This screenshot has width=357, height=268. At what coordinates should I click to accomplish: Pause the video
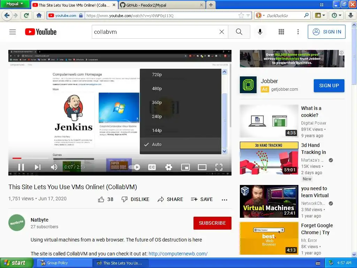[21, 167]
